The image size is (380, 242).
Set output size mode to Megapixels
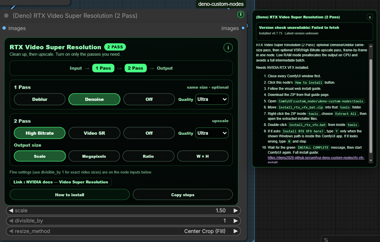[x=94, y=156]
